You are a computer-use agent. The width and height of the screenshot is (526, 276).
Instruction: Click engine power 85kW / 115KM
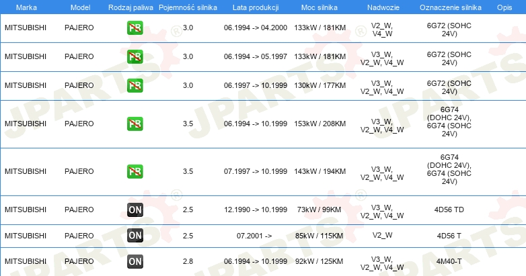(x=320, y=236)
